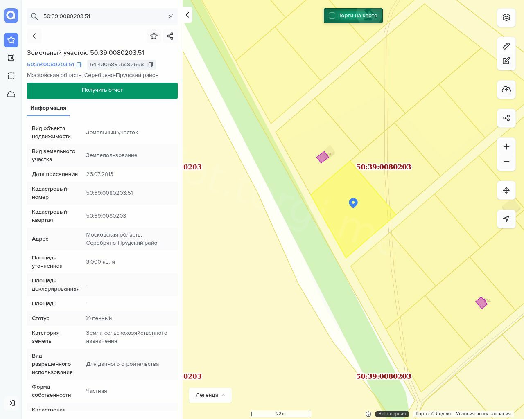Locate my position with the arrow icon
Screen dimensions: 524x419
point(506,219)
